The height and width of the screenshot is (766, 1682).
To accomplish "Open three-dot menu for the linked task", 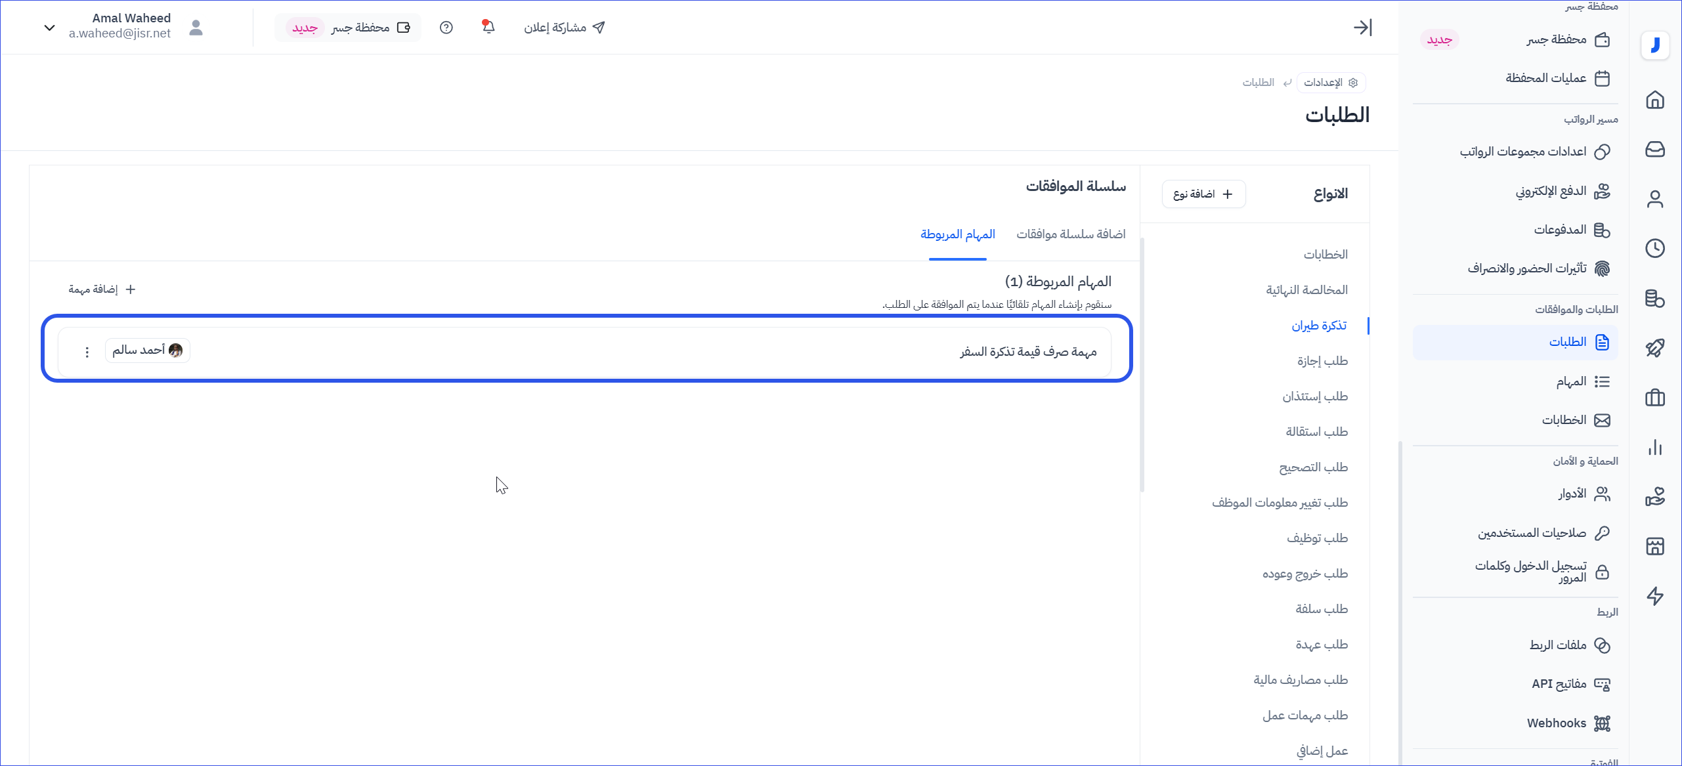I will pyautogui.click(x=87, y=352).
